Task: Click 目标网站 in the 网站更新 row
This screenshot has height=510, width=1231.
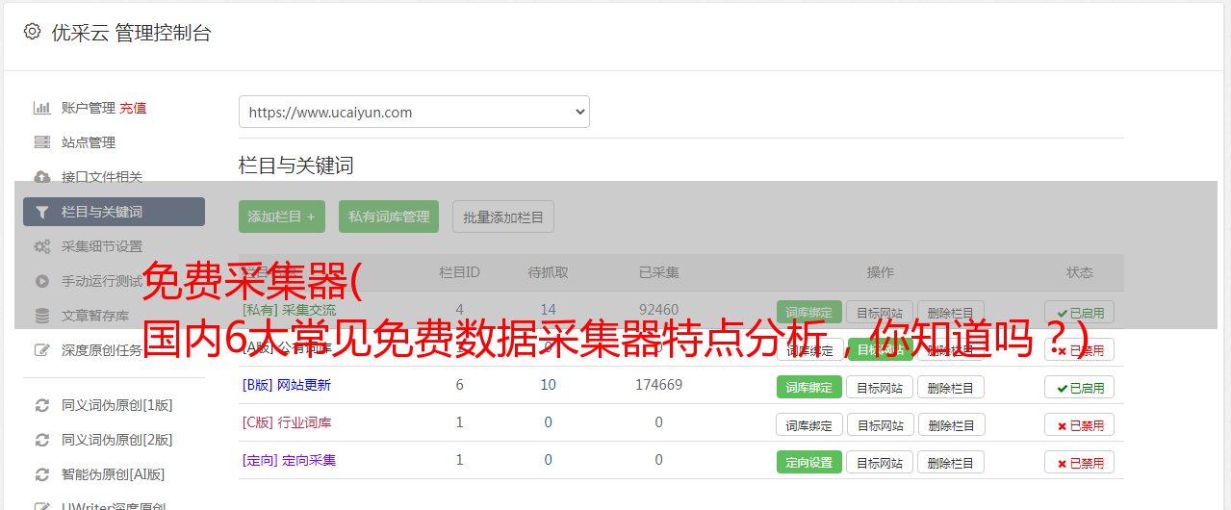Action: (x=880, y=387)
